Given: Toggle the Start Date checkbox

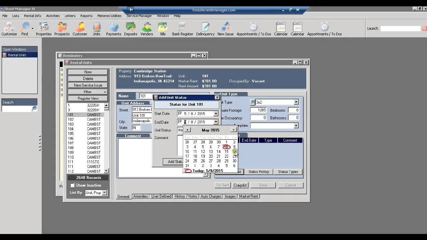Looking at the screenshot, I should click(x=180, y=114).
